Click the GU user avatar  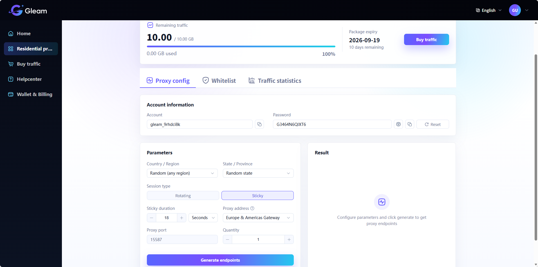pyautogui.click(x=515, y=10)
